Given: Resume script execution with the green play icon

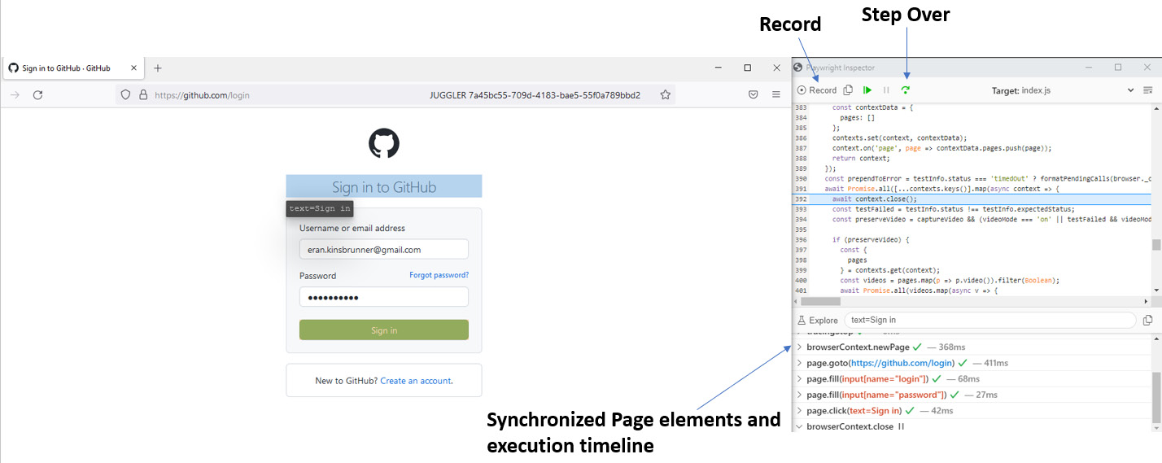Looking at the screenshot, I should click(x=867, y=90).
